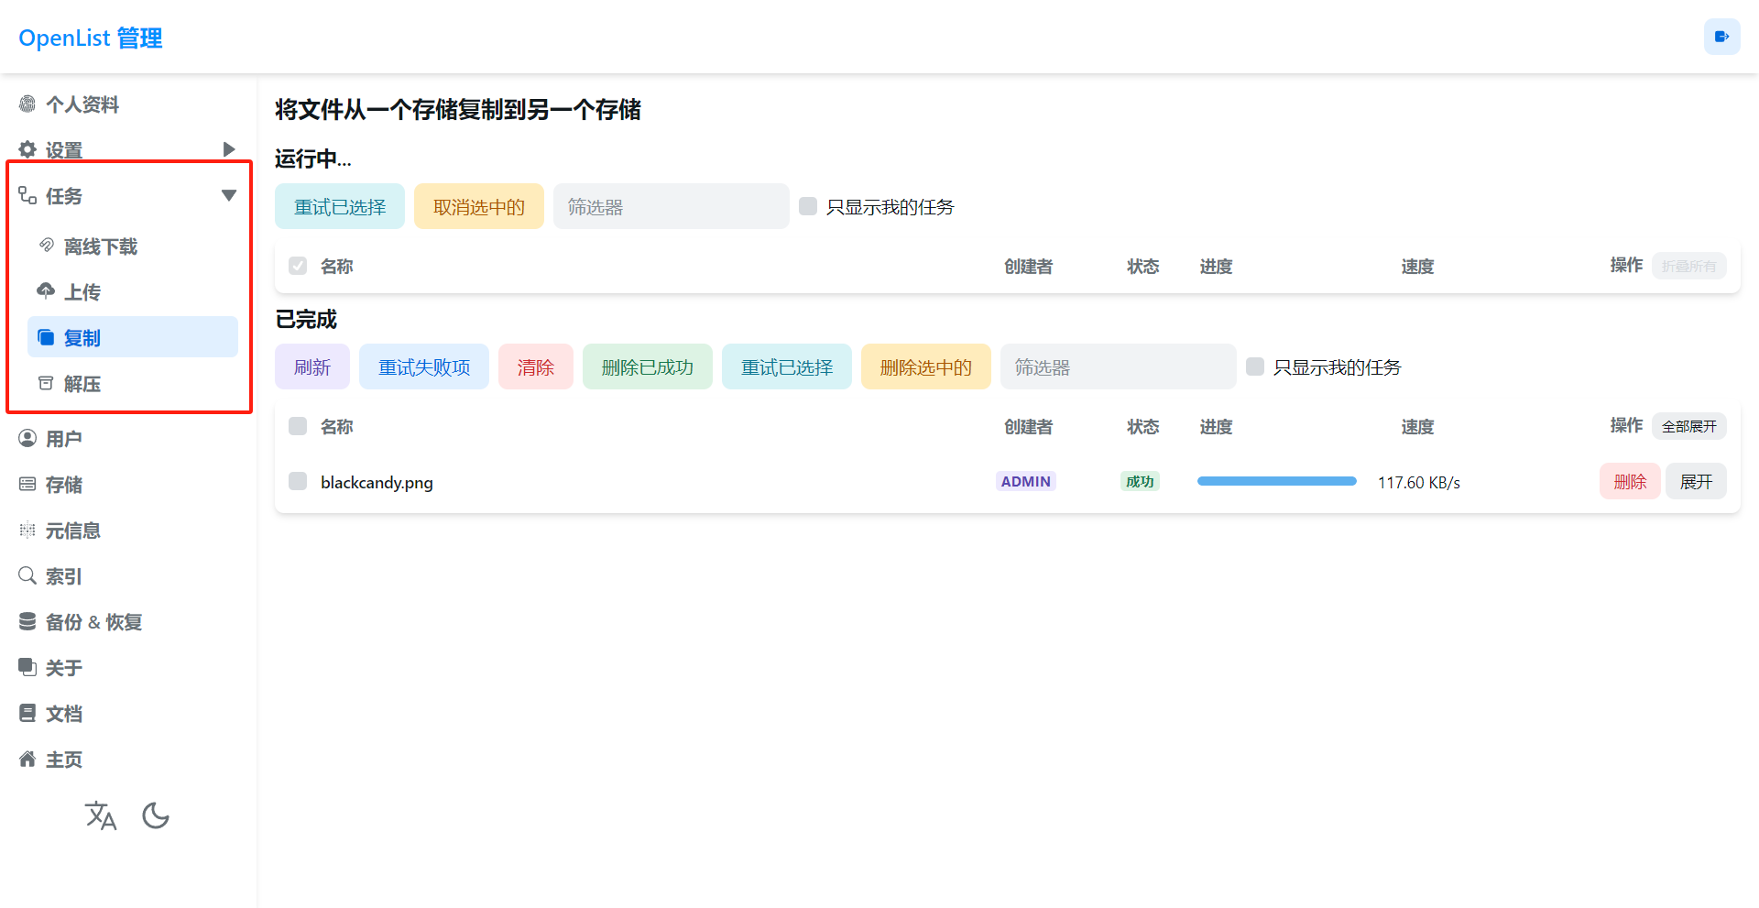The width and height of the screenshot is (1759, 908).
Task: Click 重试已选择 in running section
Action: tap(340, 206)
